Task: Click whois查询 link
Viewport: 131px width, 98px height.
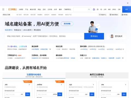Action: coord(27,30)
